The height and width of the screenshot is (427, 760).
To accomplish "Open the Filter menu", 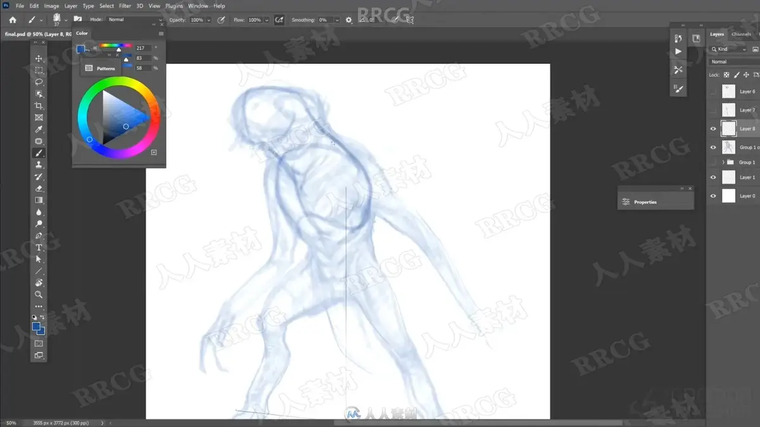I will click(125, 6).
